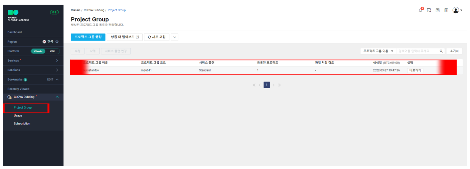
Task: Click the project group code rn86611
Action: (x=146, y=71)
